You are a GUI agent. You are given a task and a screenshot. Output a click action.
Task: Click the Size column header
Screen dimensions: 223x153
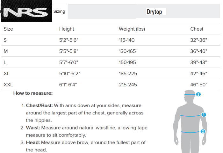[x=8, y=29]
